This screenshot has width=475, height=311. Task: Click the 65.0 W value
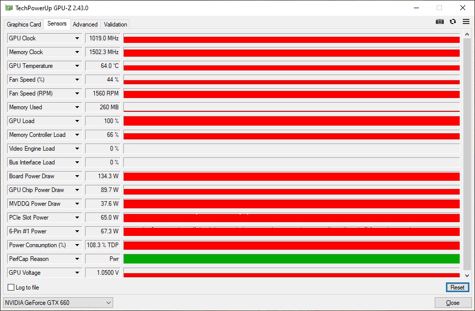tap(102, 218)
